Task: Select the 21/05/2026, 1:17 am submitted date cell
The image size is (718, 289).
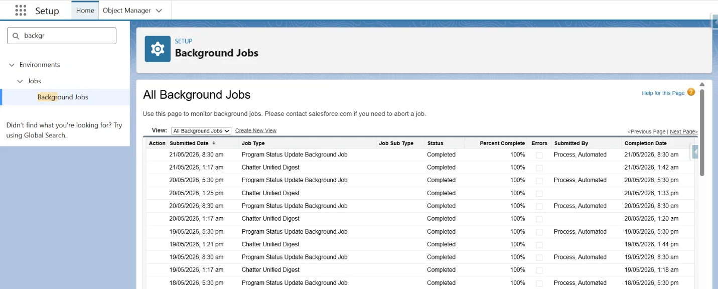Action: pos(196,168)
